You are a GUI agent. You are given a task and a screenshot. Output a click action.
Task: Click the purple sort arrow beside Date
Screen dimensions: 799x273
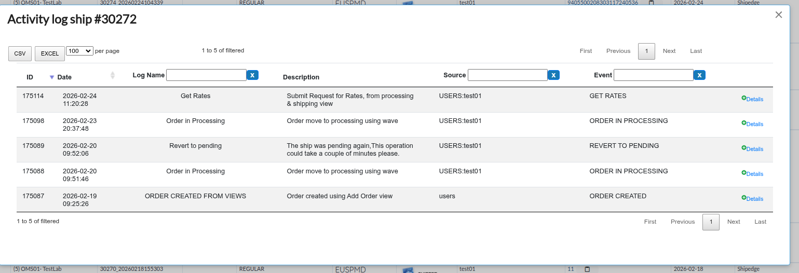tap(51, 77)
